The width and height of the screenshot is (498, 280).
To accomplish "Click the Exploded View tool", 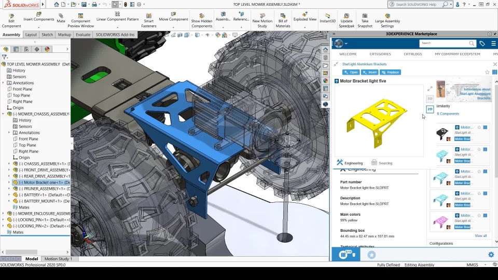I will click(x=305, y=17).
